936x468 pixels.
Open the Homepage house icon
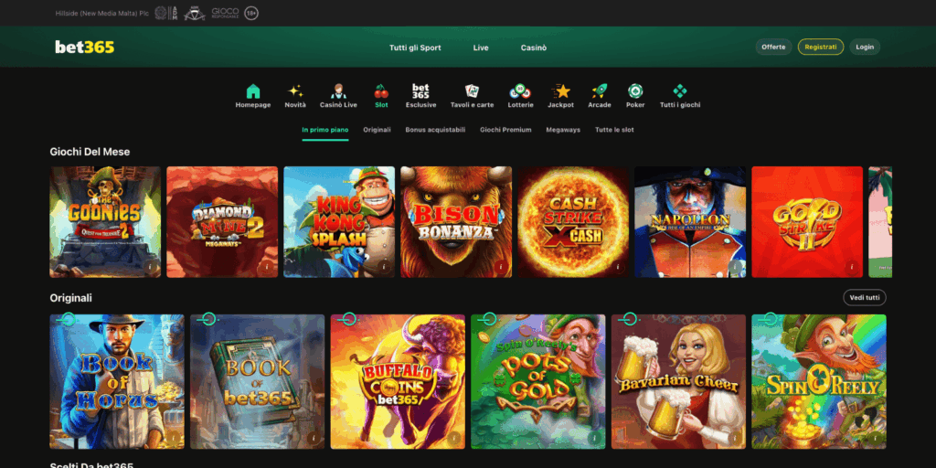253,91
